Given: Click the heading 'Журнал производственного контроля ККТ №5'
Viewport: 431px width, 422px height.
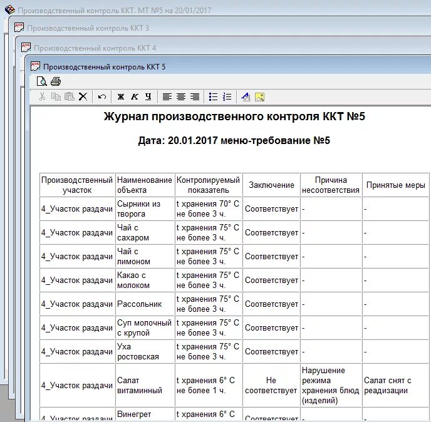Looking at the screenshot, I should [234, 116].
